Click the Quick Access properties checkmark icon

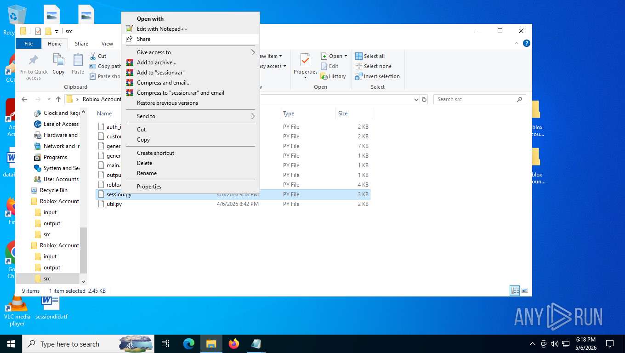(38, 31)
